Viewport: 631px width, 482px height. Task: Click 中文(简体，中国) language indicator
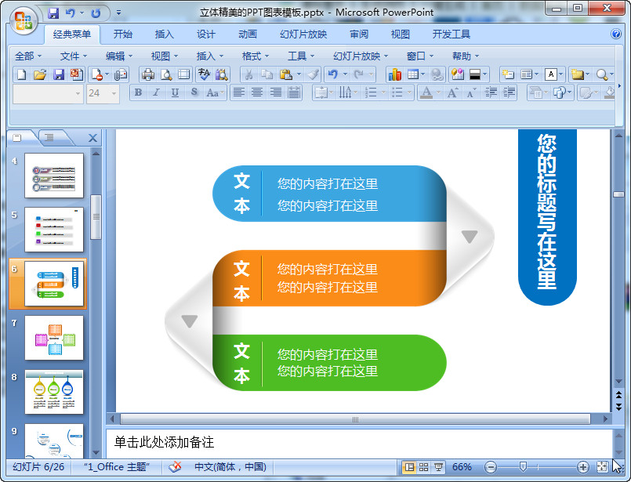pyautogui.click(x=230, y=466)
